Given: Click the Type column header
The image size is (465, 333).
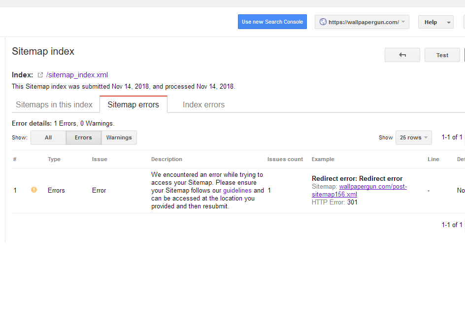Looking at the screenshot, I should coord(54,159).
